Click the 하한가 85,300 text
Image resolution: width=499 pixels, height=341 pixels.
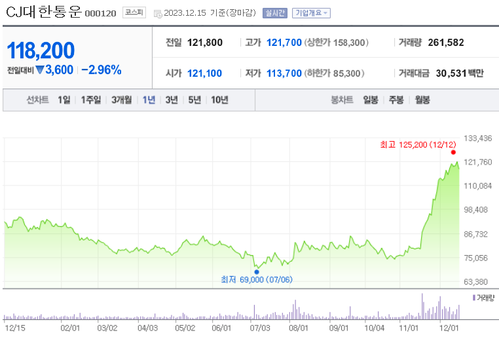(x=334, y=73)
